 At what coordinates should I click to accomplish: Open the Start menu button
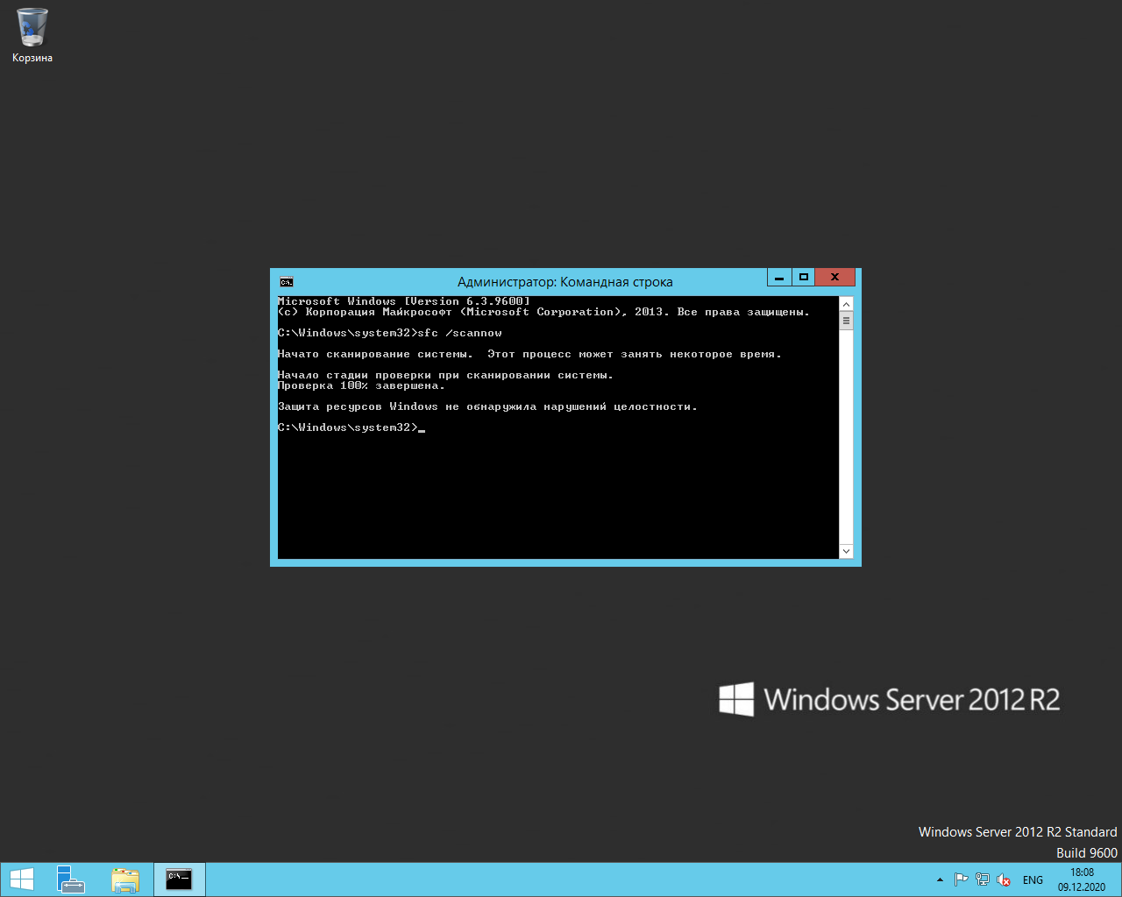pos(22,879)
